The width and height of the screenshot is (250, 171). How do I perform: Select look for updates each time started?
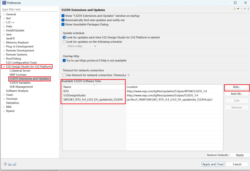coord(64,37)
